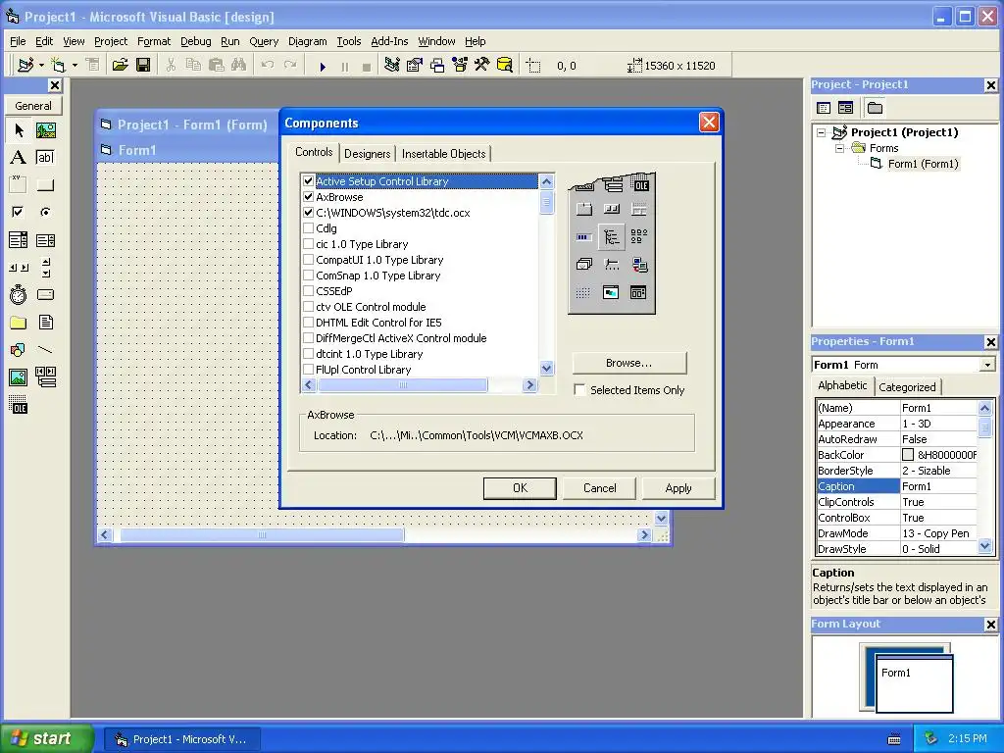This screenshot has height=753, width=1004.
Task: Uncheck the AxBrowse component
Action: (x=309, y=197)
